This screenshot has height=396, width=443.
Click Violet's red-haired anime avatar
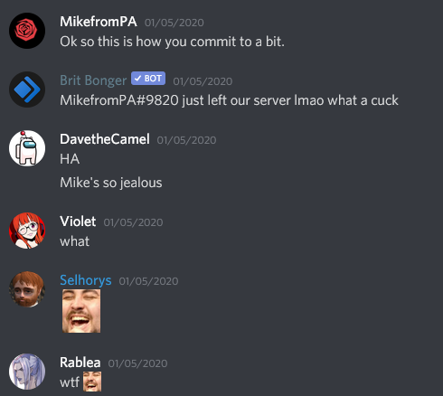[27, 231]
